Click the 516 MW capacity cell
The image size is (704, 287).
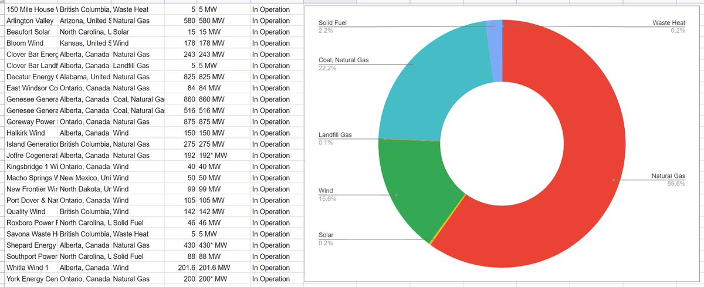point(223,110)
